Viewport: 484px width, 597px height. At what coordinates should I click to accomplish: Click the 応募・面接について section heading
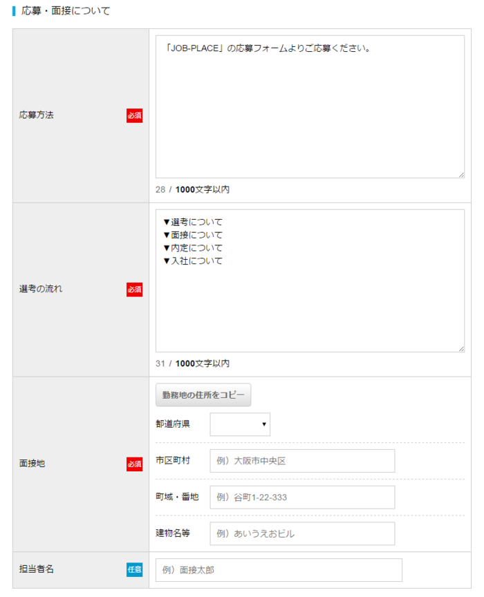point(66,11)
